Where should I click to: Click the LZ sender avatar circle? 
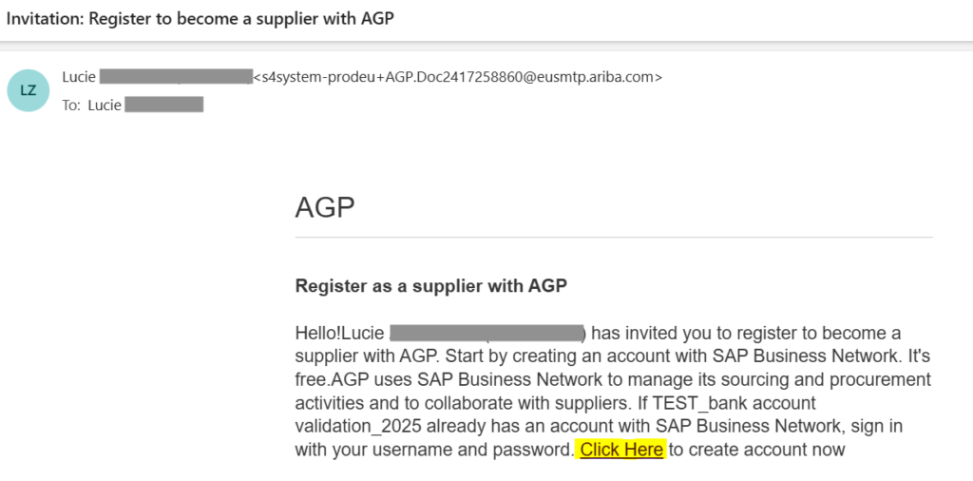click(x=29, y=90)
